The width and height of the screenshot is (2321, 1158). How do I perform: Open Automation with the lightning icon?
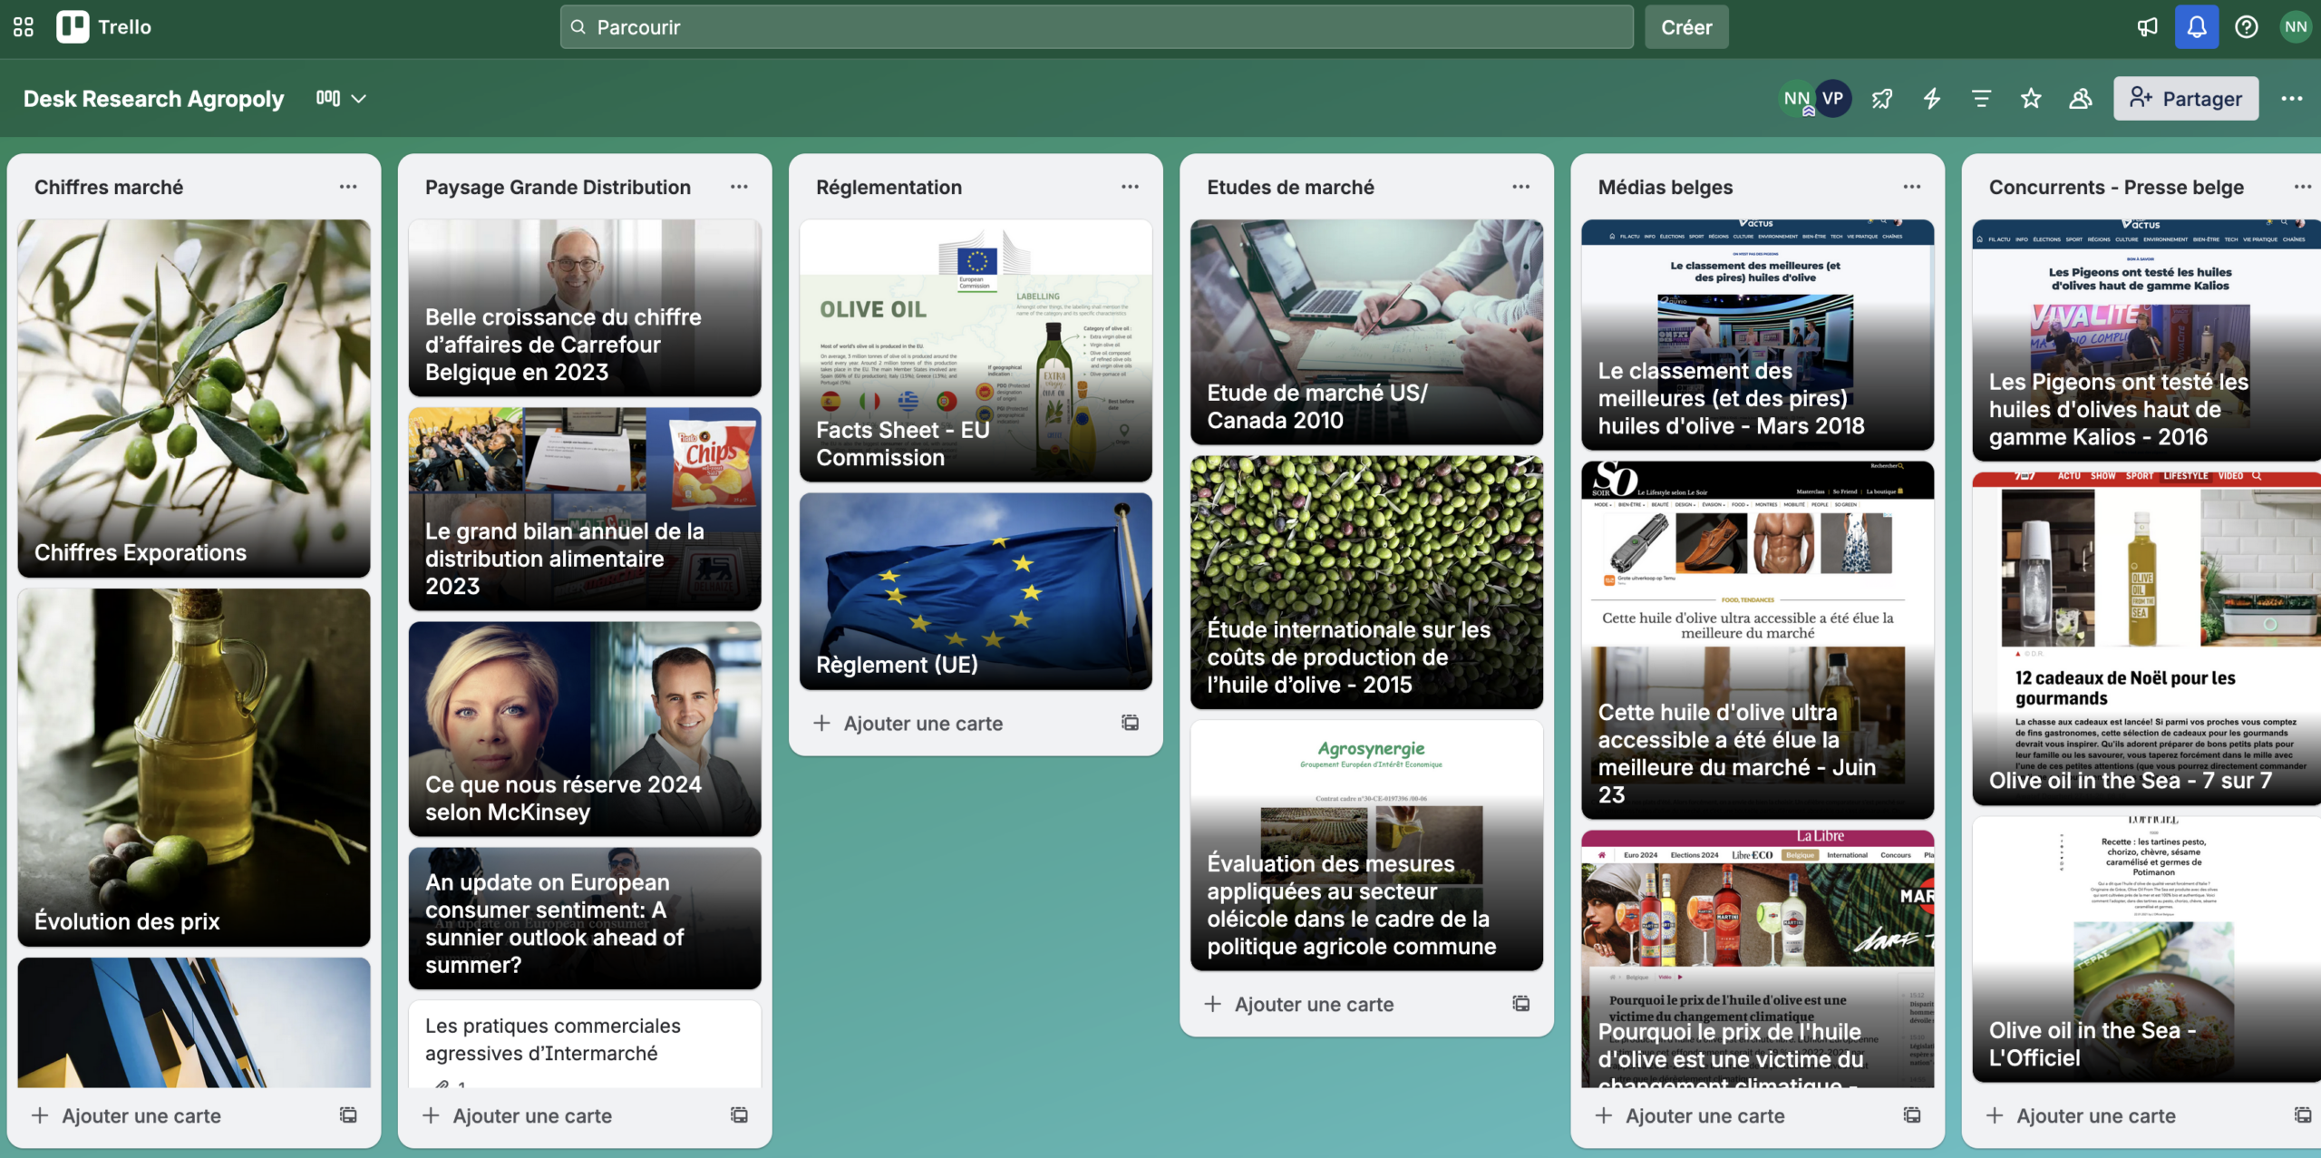tap(1930, 98)
